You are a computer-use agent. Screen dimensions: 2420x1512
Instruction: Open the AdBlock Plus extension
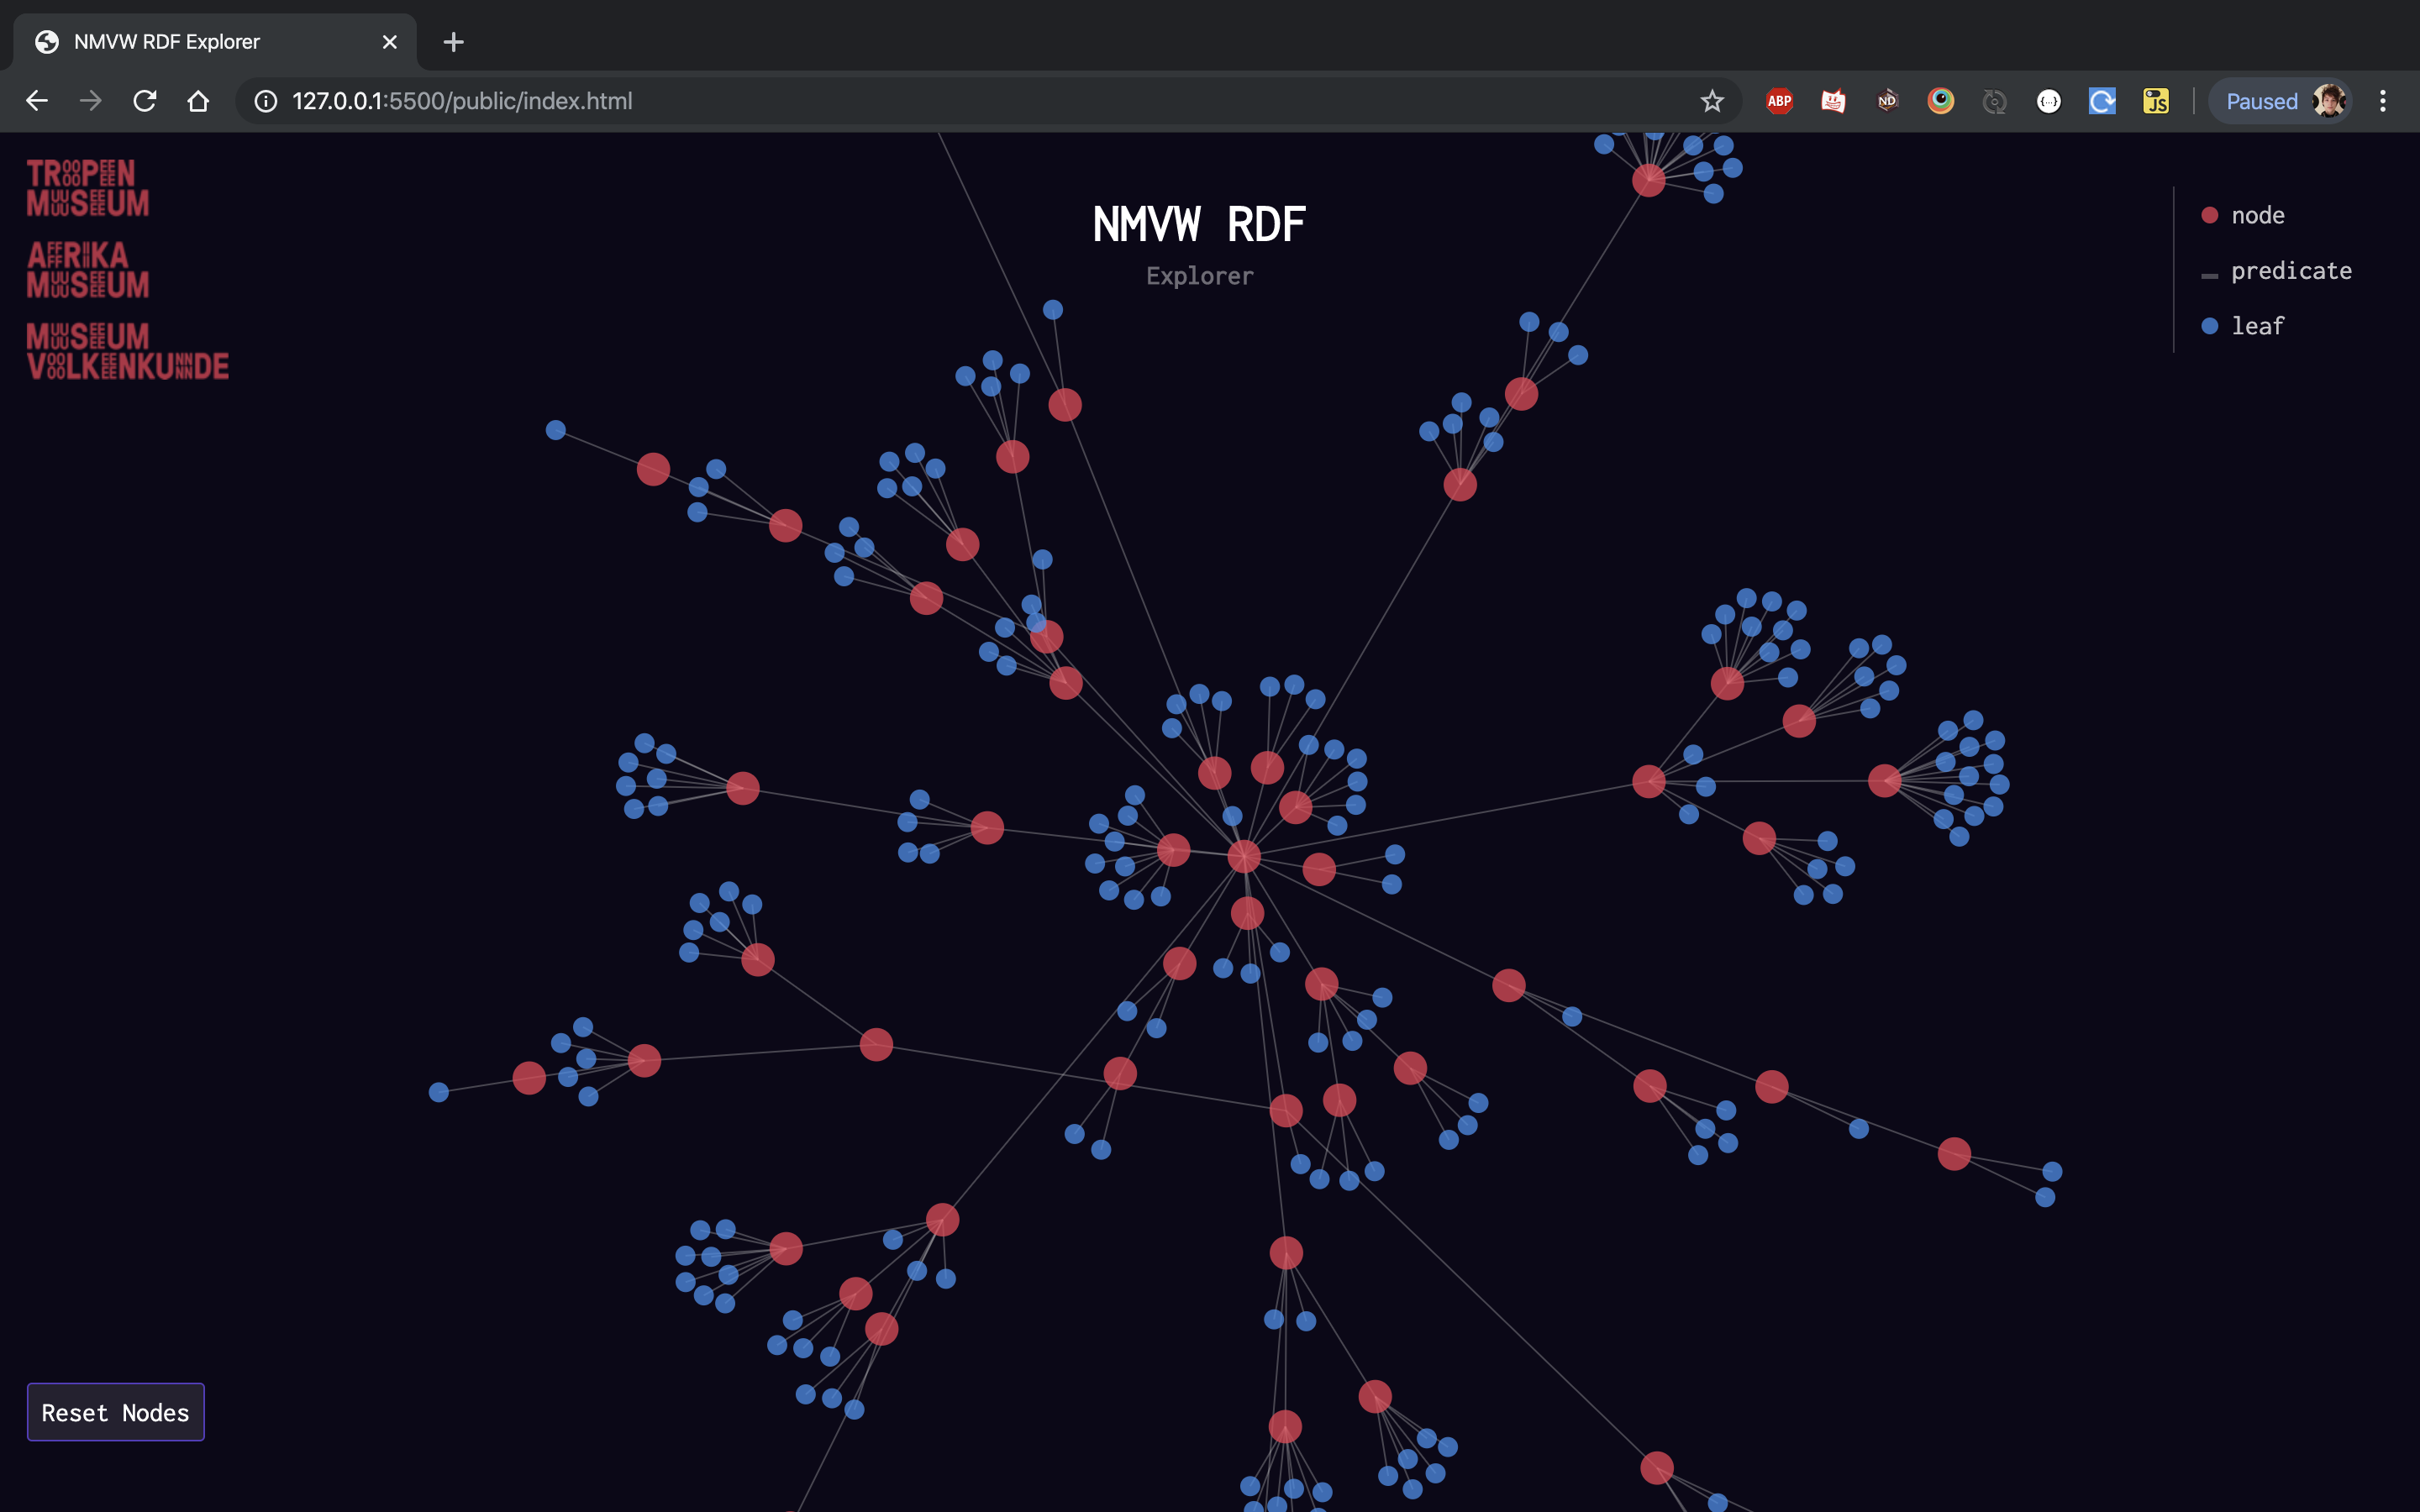(1779, 101)
